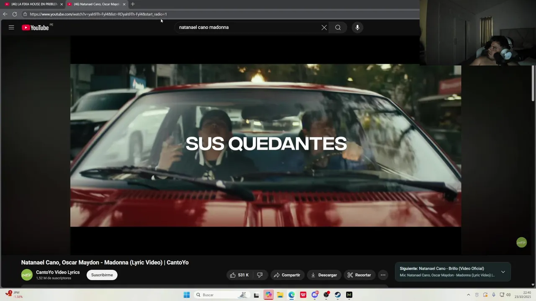This screenshot has width=536, height=301.
Task: Open File Explorer from taskbar
Action: pos(280,295)
